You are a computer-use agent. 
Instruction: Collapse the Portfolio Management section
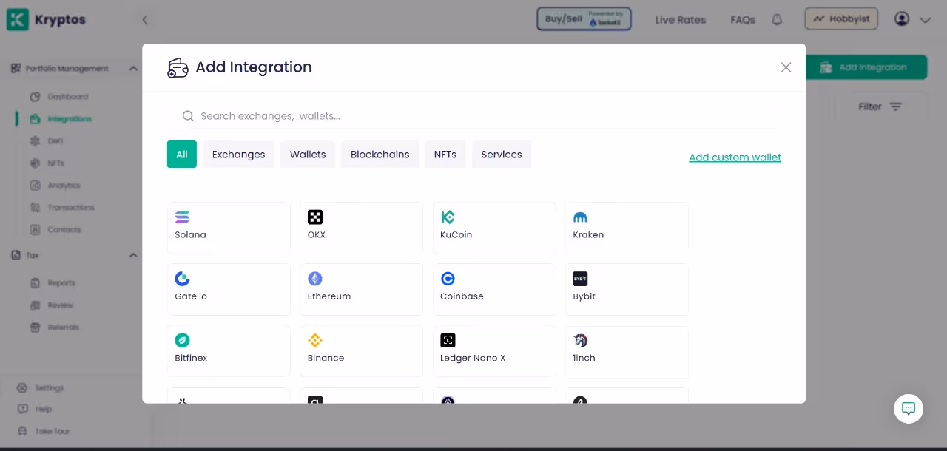point(133,69)
